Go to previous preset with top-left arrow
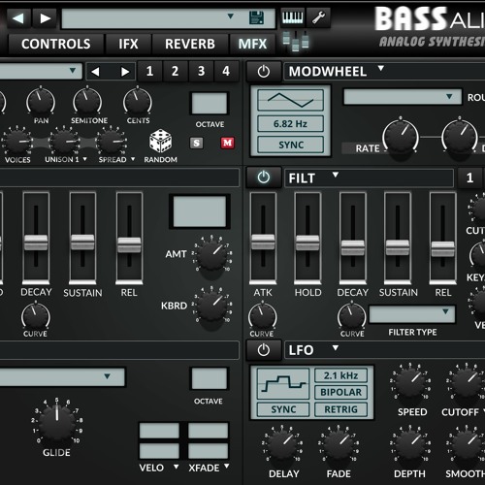This screenshot has width=485, height=485. (x=18, y=18)
